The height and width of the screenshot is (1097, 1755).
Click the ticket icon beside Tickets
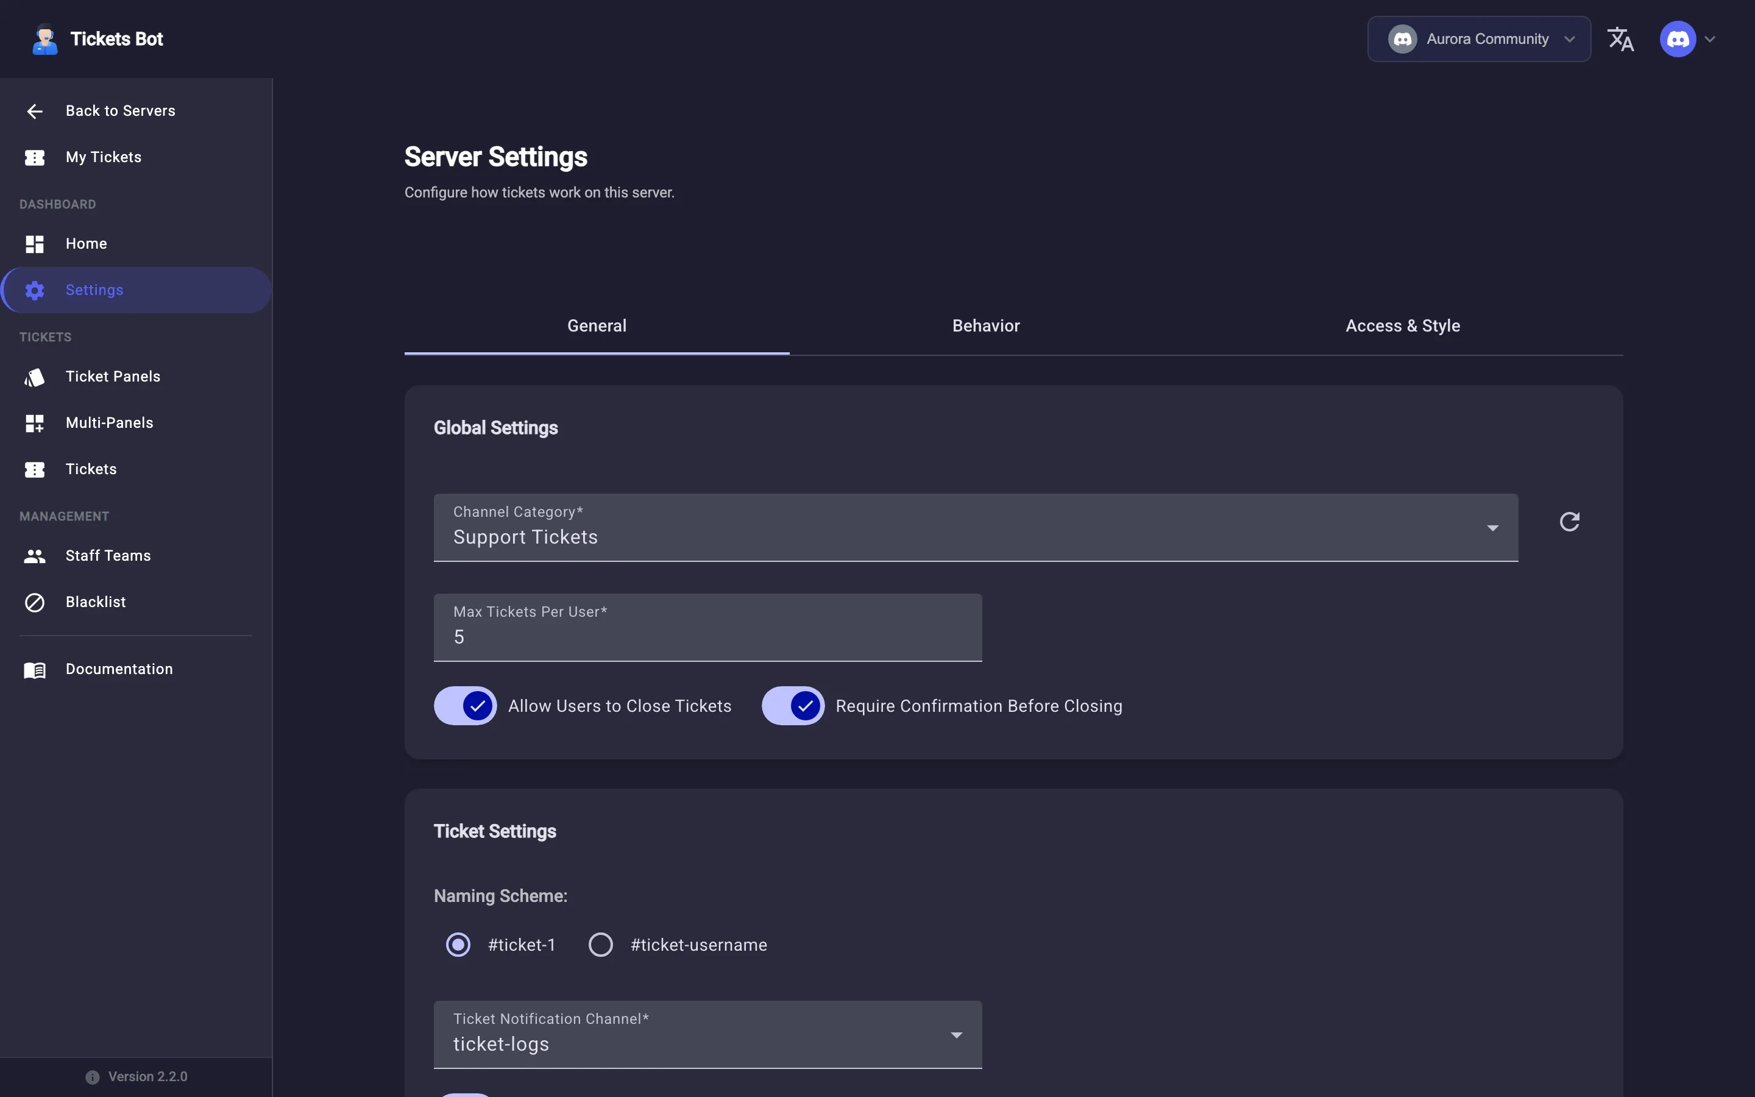pos(34,469)
